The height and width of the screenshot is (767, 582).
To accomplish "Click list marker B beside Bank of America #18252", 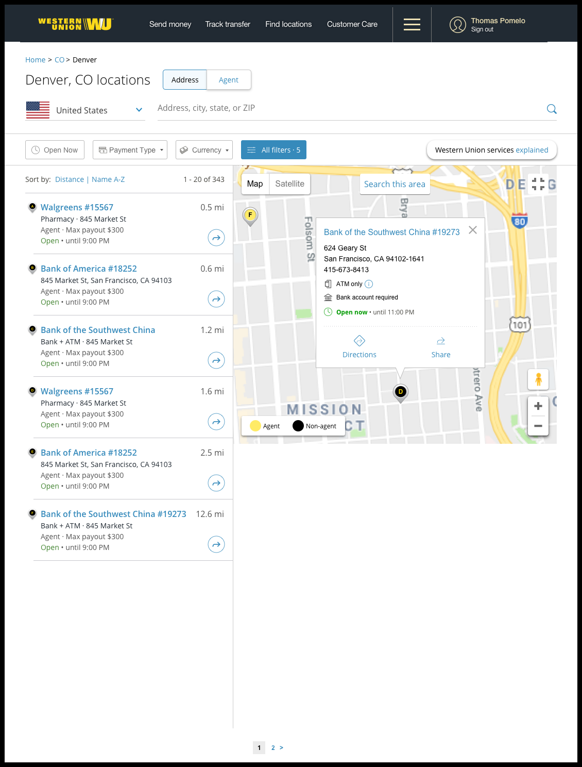I will (32, 269).
